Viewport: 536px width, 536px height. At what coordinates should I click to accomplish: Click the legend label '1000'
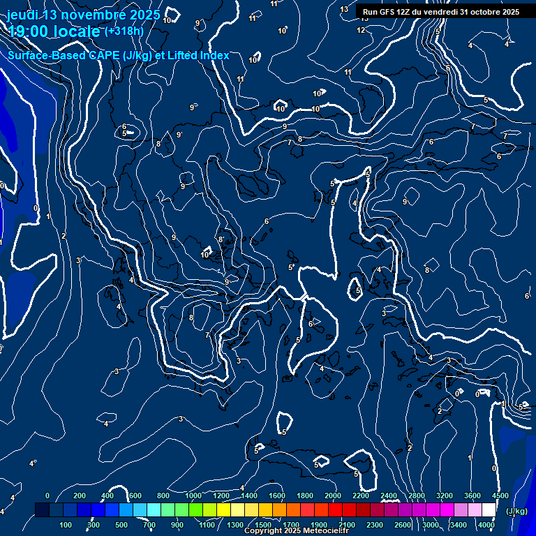coord(193,496)
